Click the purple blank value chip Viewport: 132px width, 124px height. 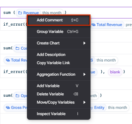115,72
